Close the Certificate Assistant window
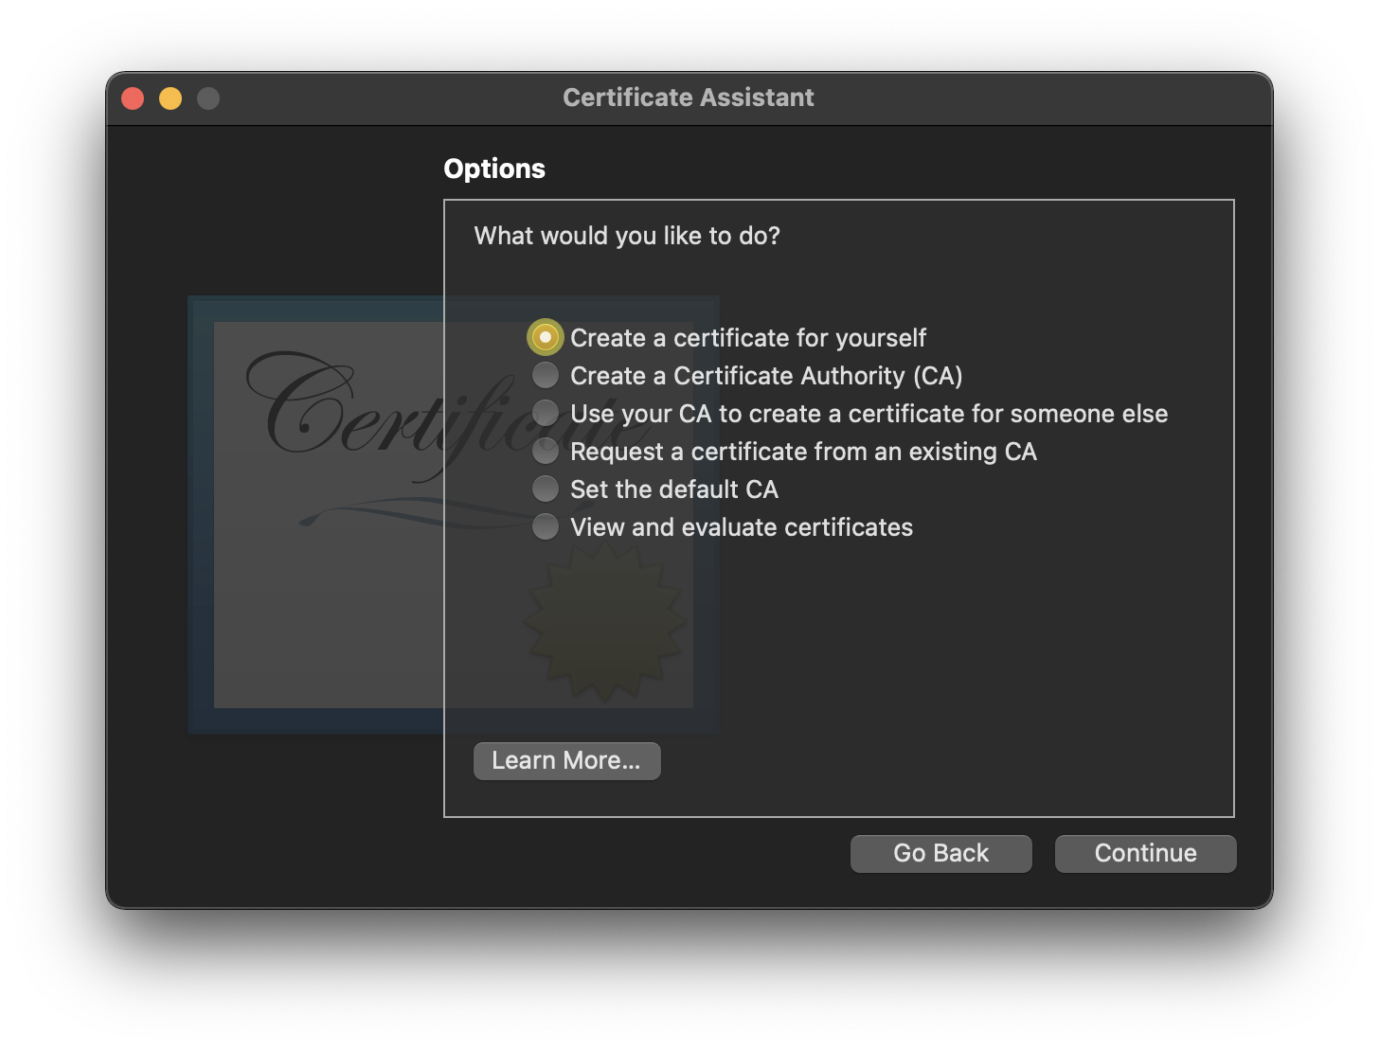1379x1049 pixels. point(133,98)
